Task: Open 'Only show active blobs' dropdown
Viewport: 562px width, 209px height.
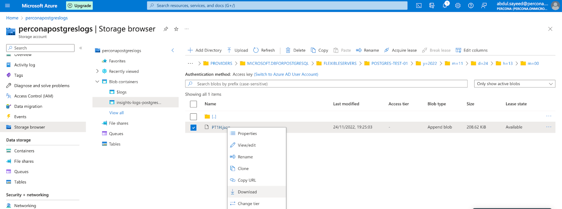Action: [515, 84]
